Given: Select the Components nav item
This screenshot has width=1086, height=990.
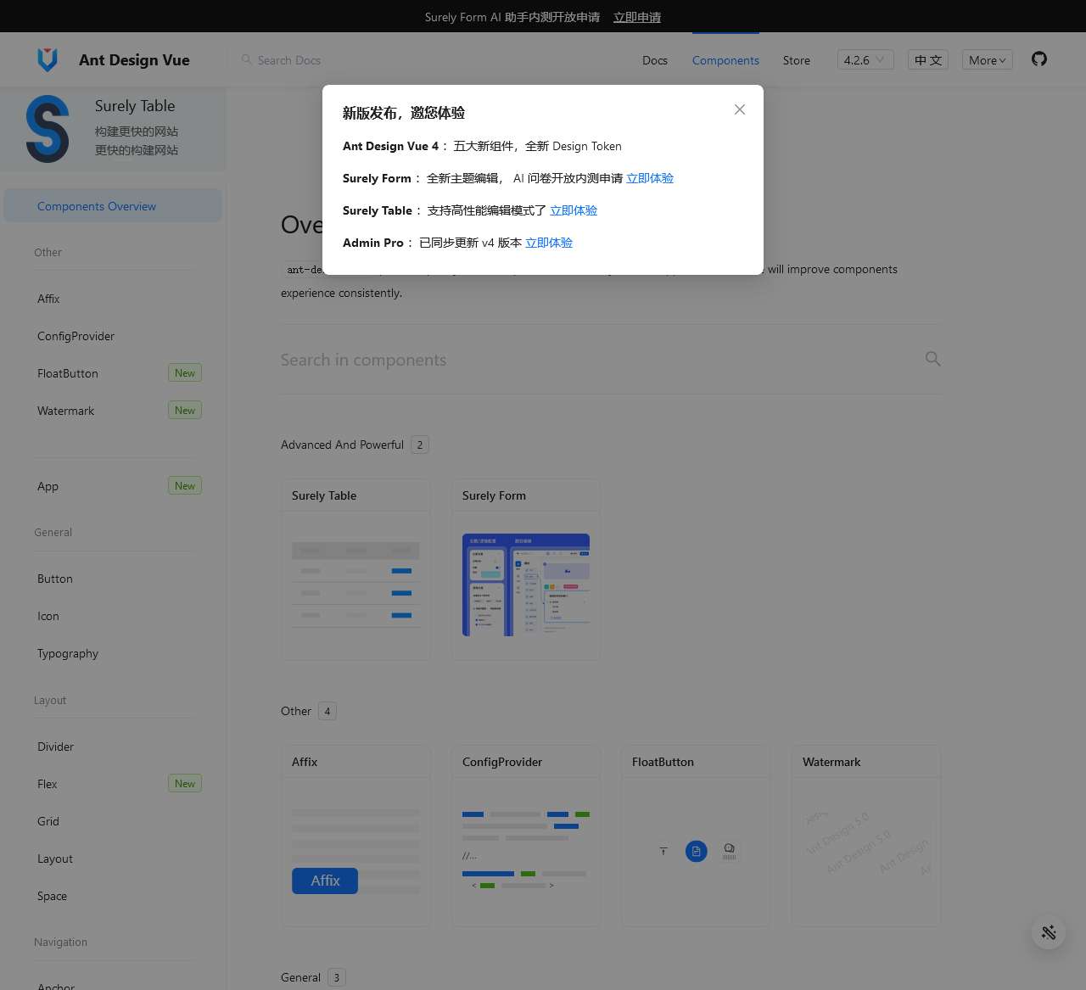Looking at the screenshot, I should [725, 60].
